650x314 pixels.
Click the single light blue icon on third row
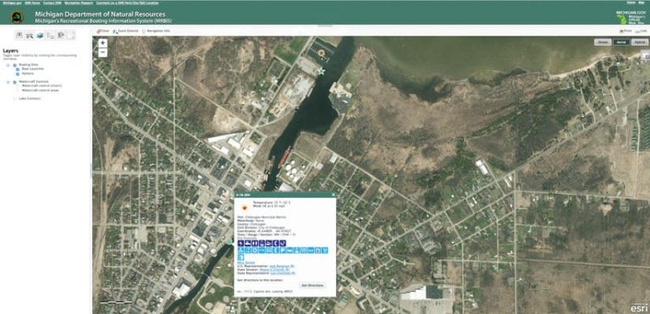click(241, 257)
